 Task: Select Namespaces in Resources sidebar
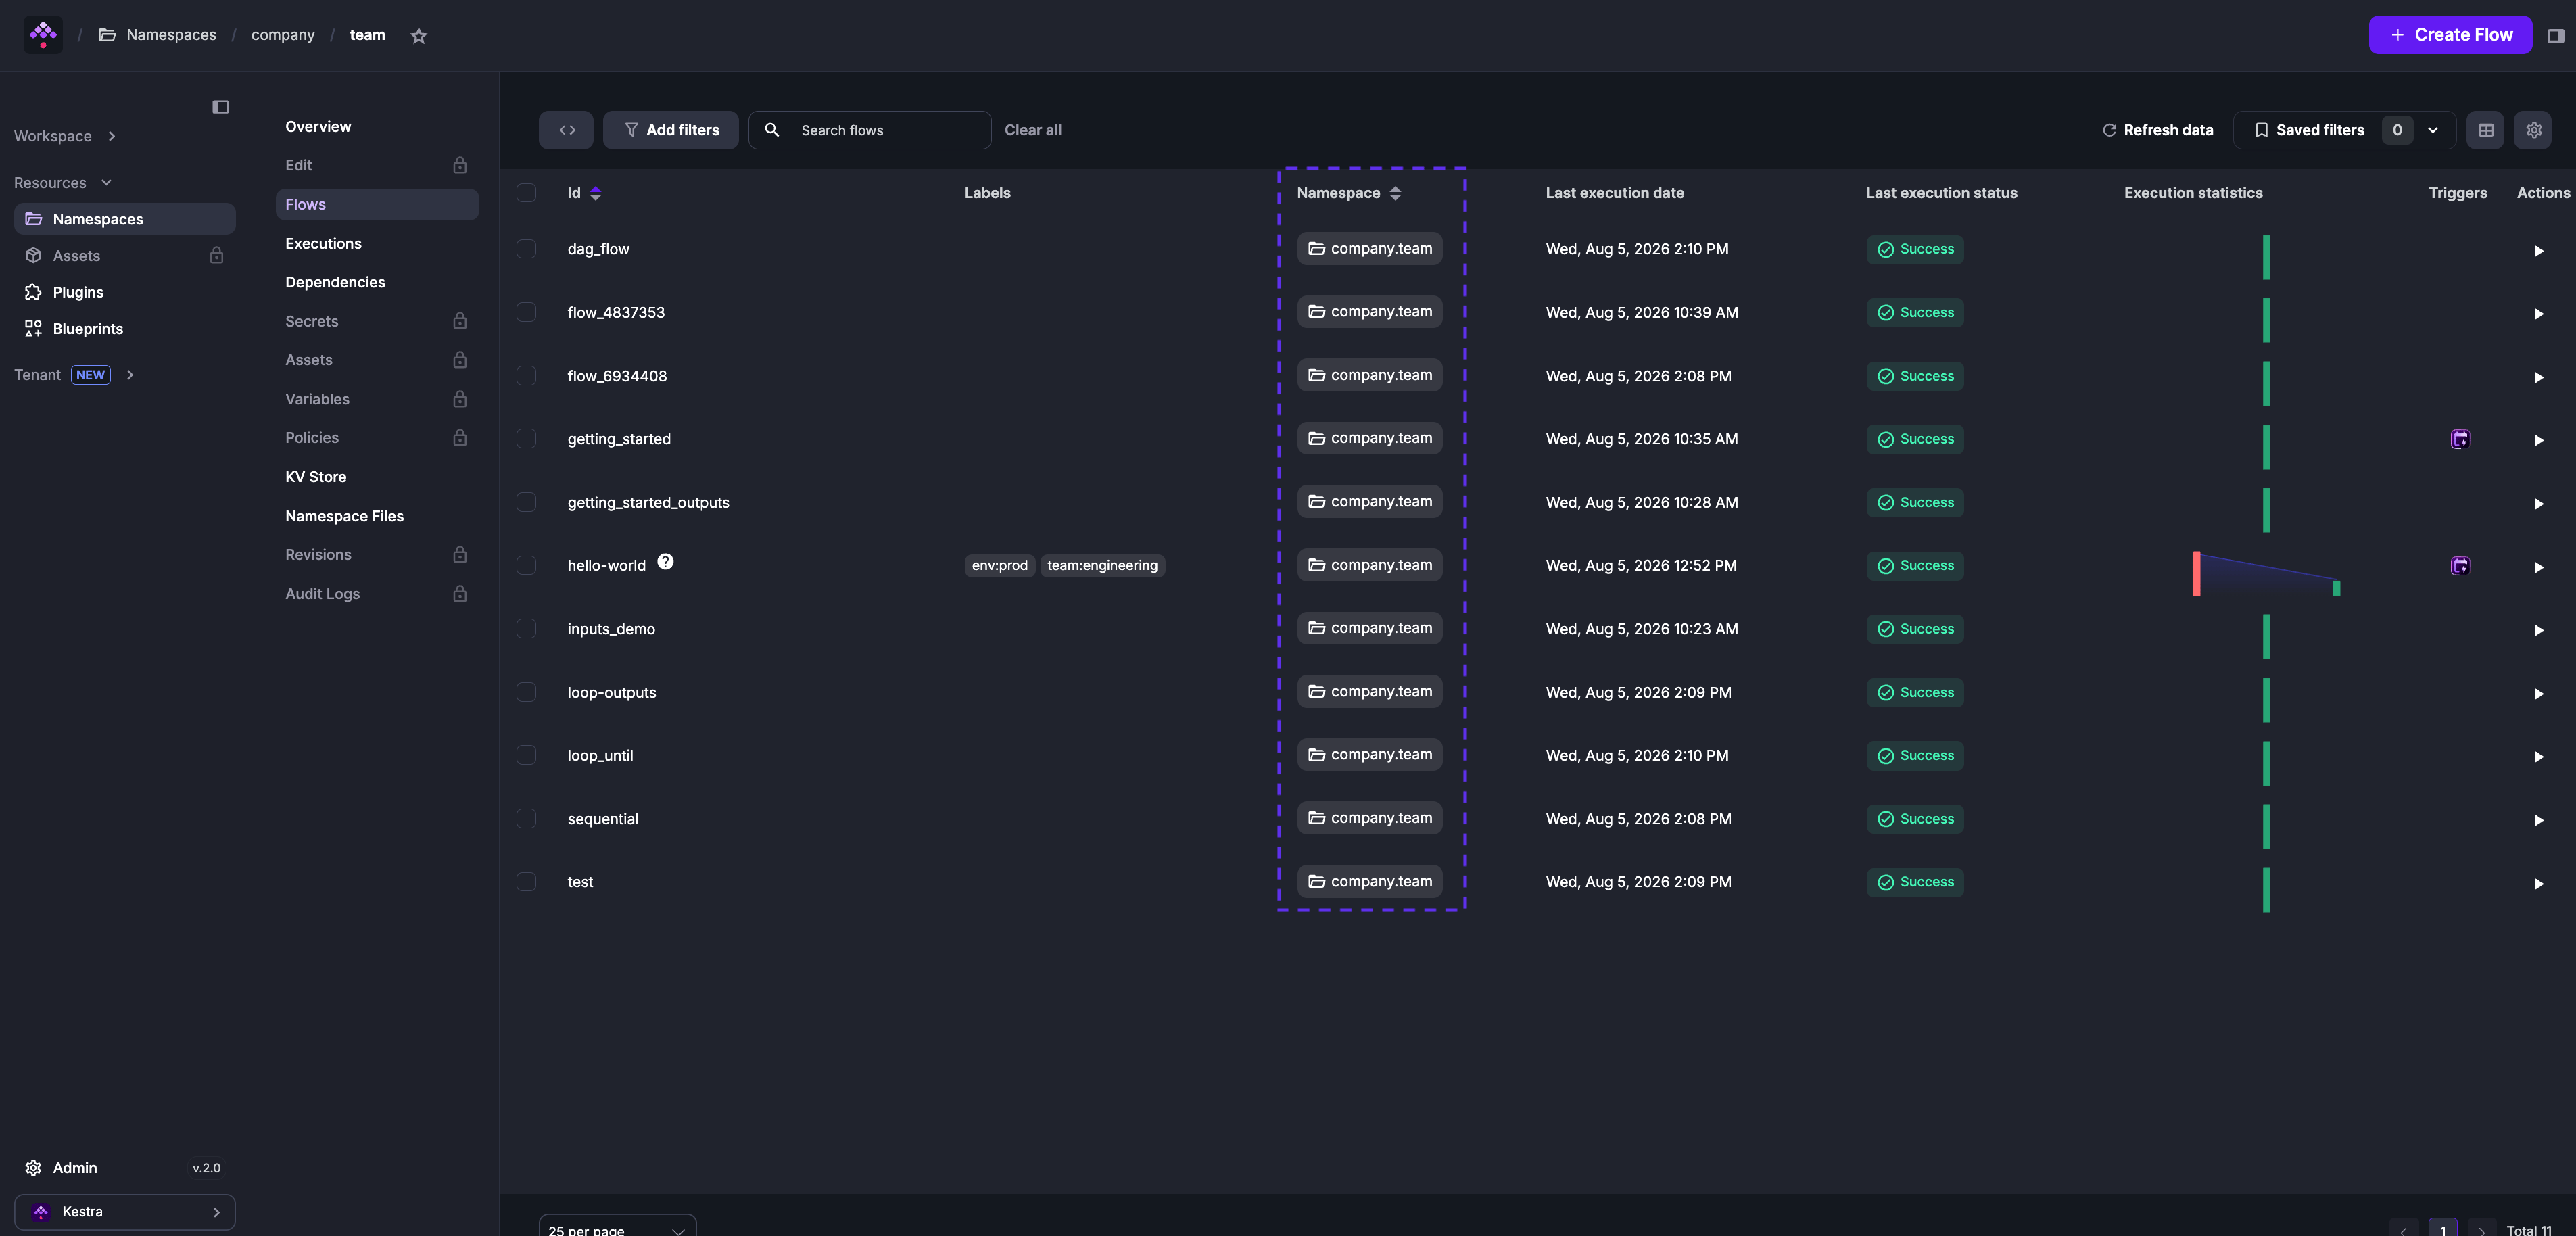[x=125, y=219]
